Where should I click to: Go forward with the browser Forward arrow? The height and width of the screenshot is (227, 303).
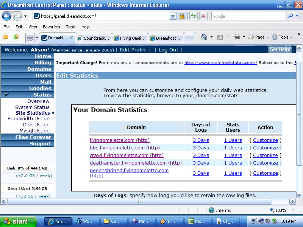(17, 16)
